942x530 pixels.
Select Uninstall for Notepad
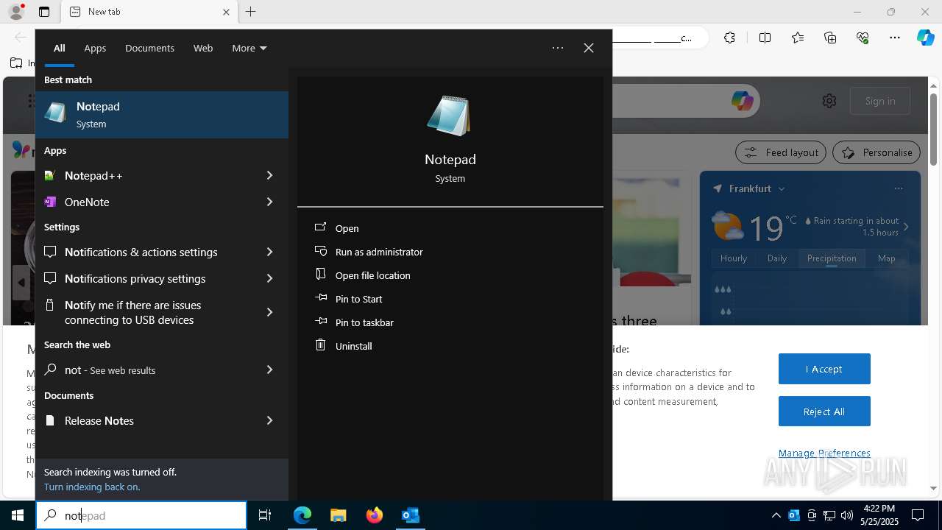353,346
